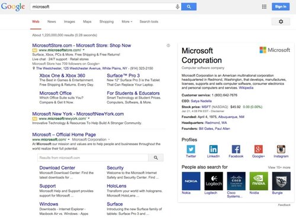This screenshot has width=296, height=222.
Task: Click the Wikipedia link in description
Action: (246, 88)
